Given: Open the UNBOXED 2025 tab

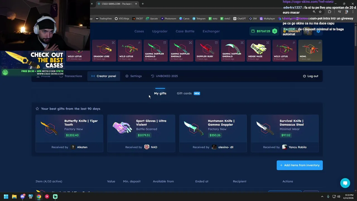Looking at the screenshot, I should (x=164, y=76).
